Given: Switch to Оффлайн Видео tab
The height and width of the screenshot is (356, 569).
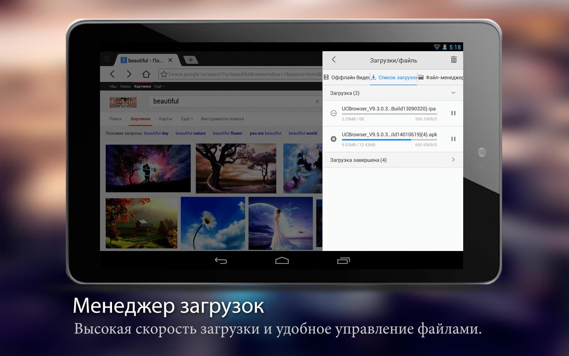Looking at the screenshot, I should pyautogui.click(x=347, y=77).
